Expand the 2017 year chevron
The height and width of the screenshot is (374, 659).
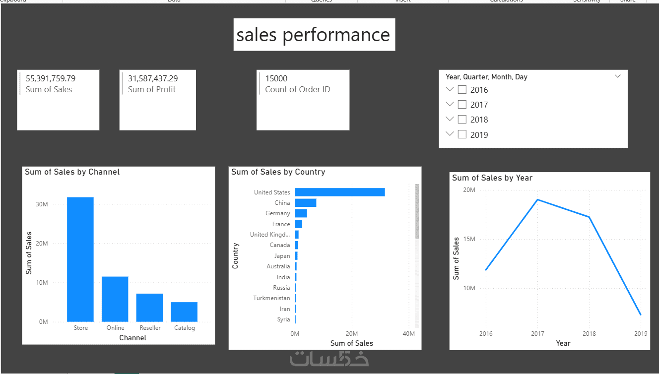point(450,104)
